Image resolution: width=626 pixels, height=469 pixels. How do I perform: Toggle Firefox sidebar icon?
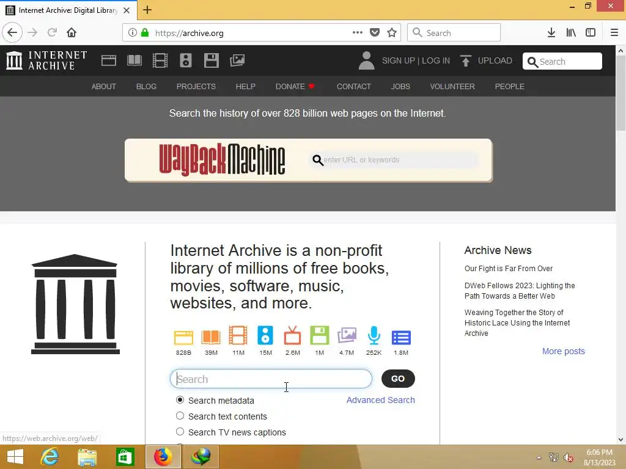(x=591, y=33)
